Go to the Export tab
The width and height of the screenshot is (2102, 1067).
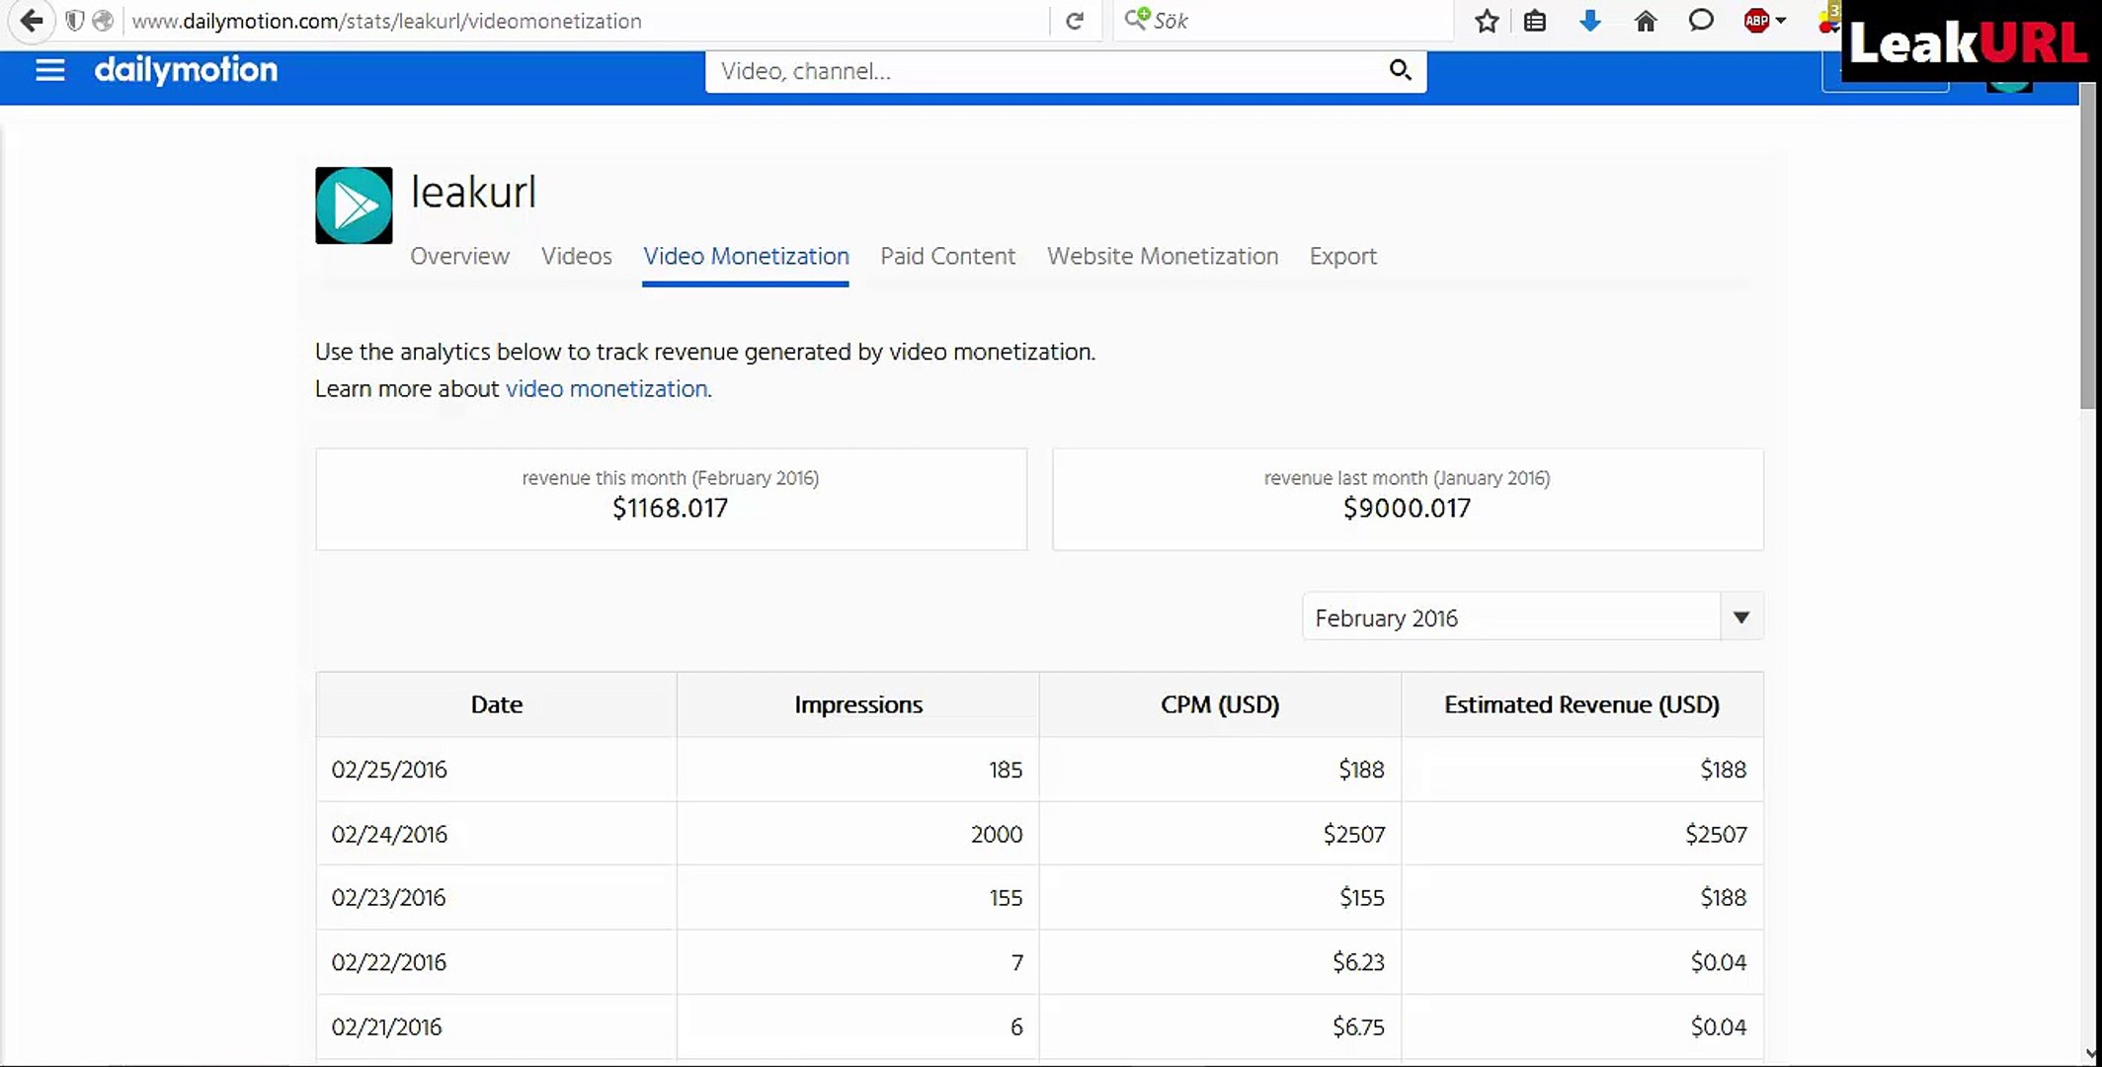coord(1342,256)
